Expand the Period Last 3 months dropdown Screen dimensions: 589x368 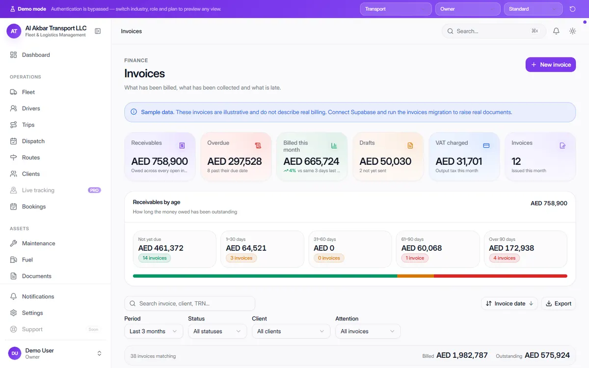pos(154,331)
